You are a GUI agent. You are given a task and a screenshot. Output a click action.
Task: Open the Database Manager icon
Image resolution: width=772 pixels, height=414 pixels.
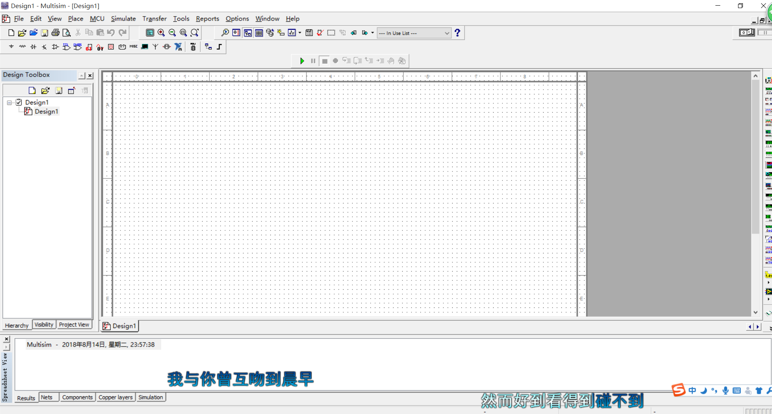coord(270,33)
